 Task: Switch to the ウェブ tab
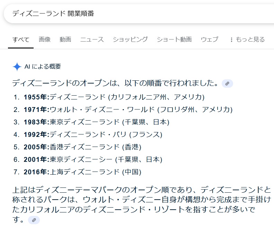210,40
